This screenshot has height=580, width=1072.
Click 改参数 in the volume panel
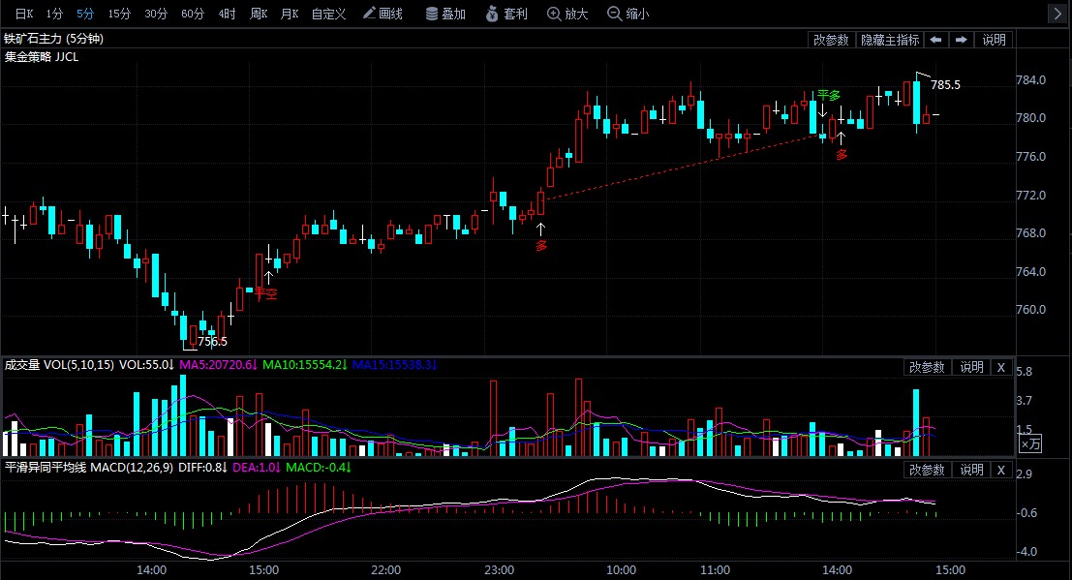[x=927, y=367]
